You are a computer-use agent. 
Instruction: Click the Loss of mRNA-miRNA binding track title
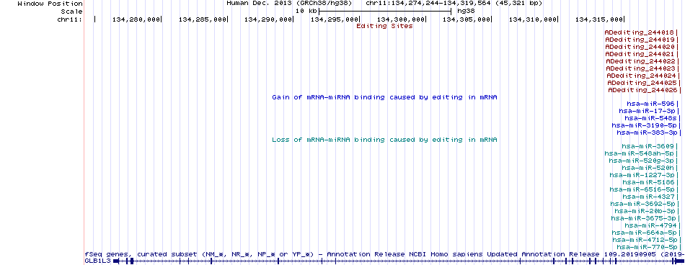click(384, 140)
